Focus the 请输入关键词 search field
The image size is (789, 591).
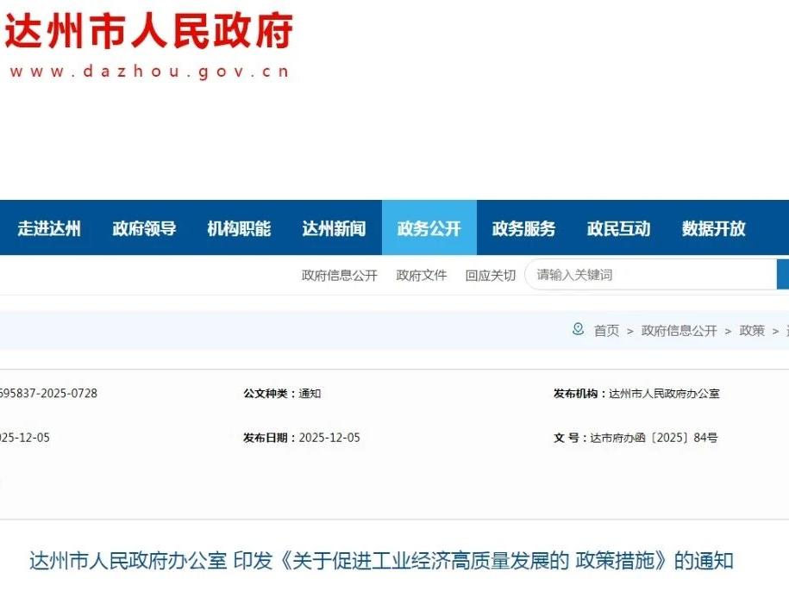[651, 275]
